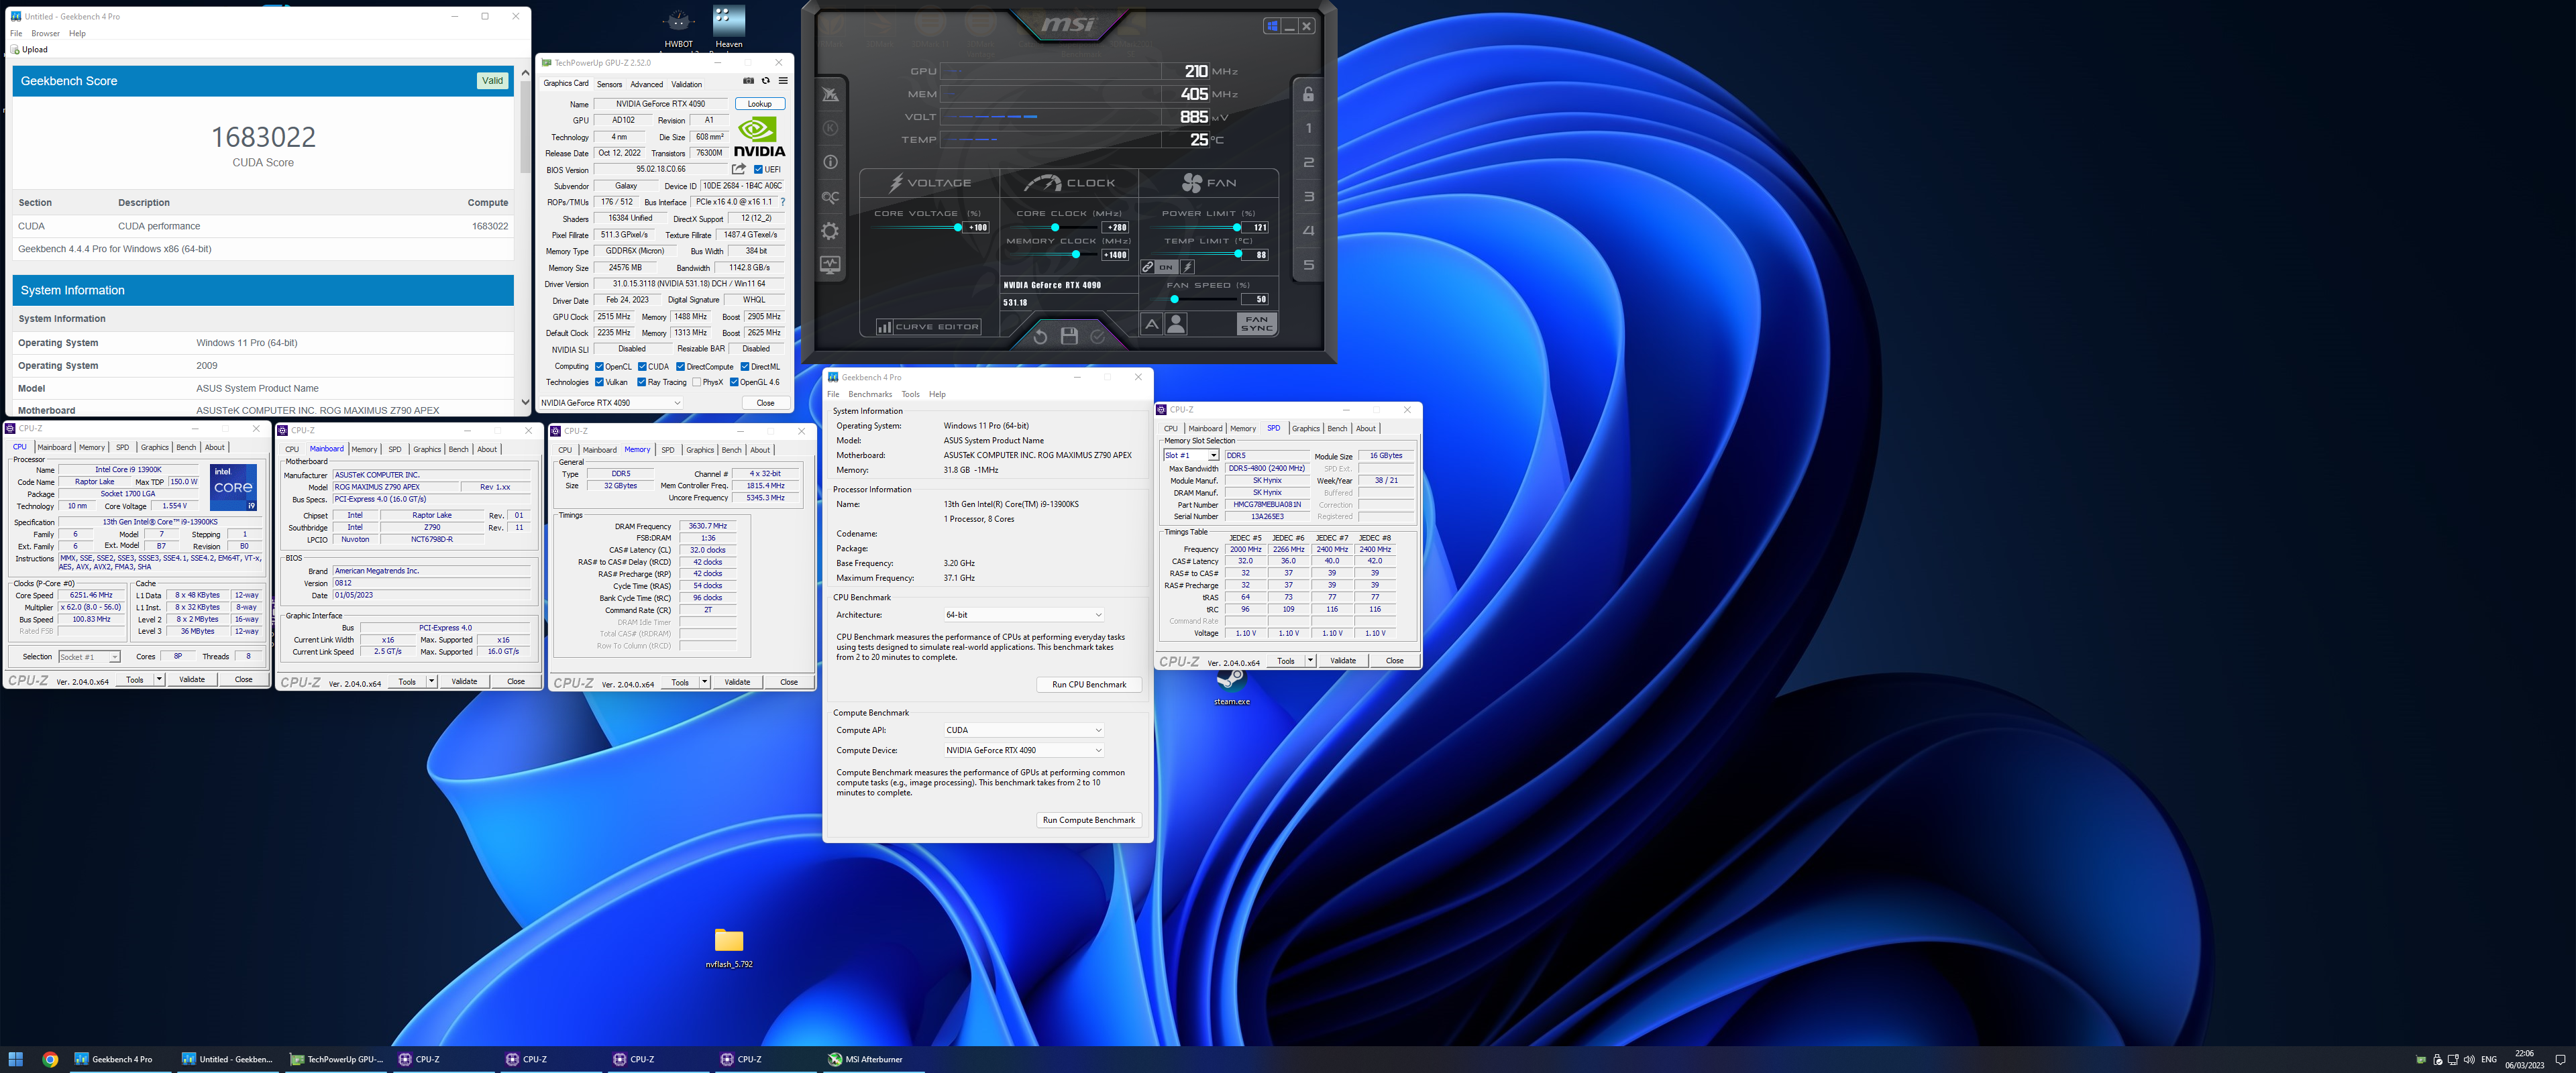Click Afterburner profile lock icon

[x=1308, y=94]
